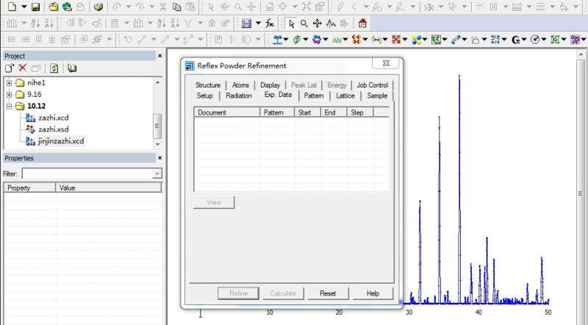Open dropdown arrow beside the green wave module
Screen dimensions: 588x325
click(345, 40)
